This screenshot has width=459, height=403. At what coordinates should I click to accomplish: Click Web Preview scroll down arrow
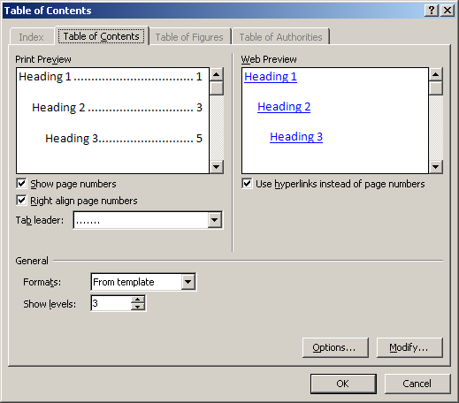pyautogui.click(x=436, y=167)
